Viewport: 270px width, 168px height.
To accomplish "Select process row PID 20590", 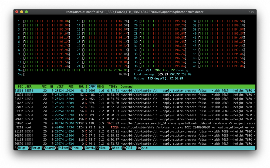I will coord(135,144).
